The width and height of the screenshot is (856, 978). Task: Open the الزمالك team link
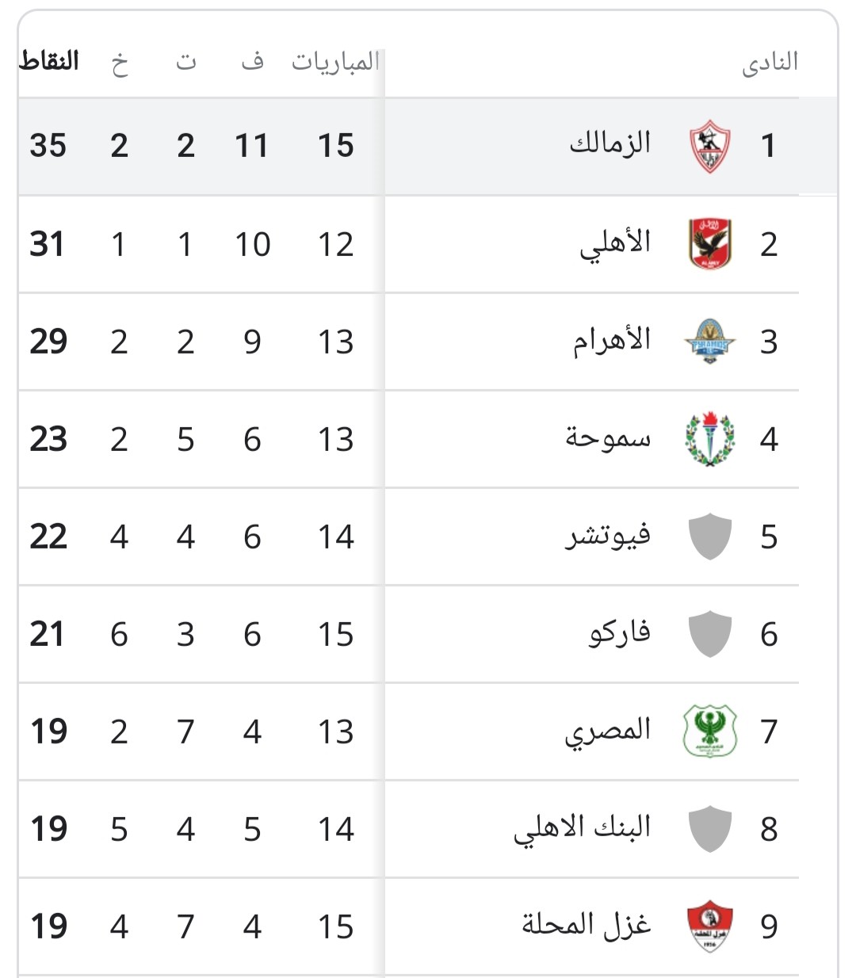[x=610, y=144]
